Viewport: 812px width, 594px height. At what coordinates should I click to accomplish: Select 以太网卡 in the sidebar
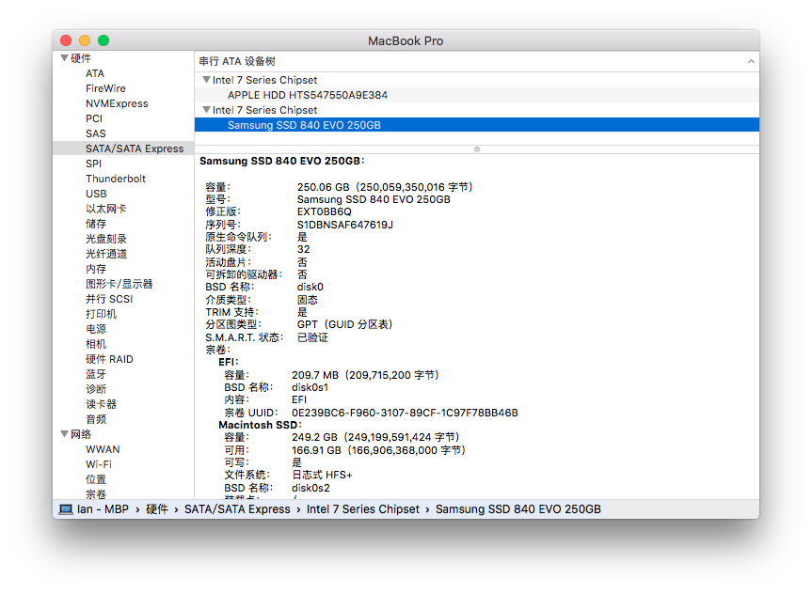coord(105,209)
